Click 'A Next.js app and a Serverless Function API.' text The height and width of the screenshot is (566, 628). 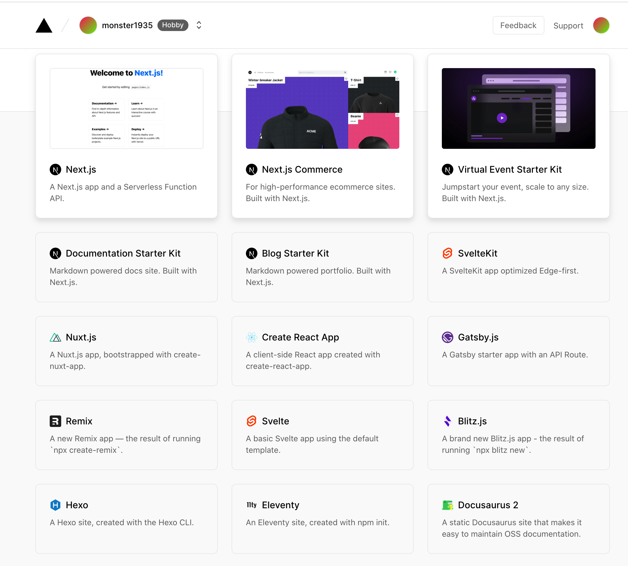[123, 192]
